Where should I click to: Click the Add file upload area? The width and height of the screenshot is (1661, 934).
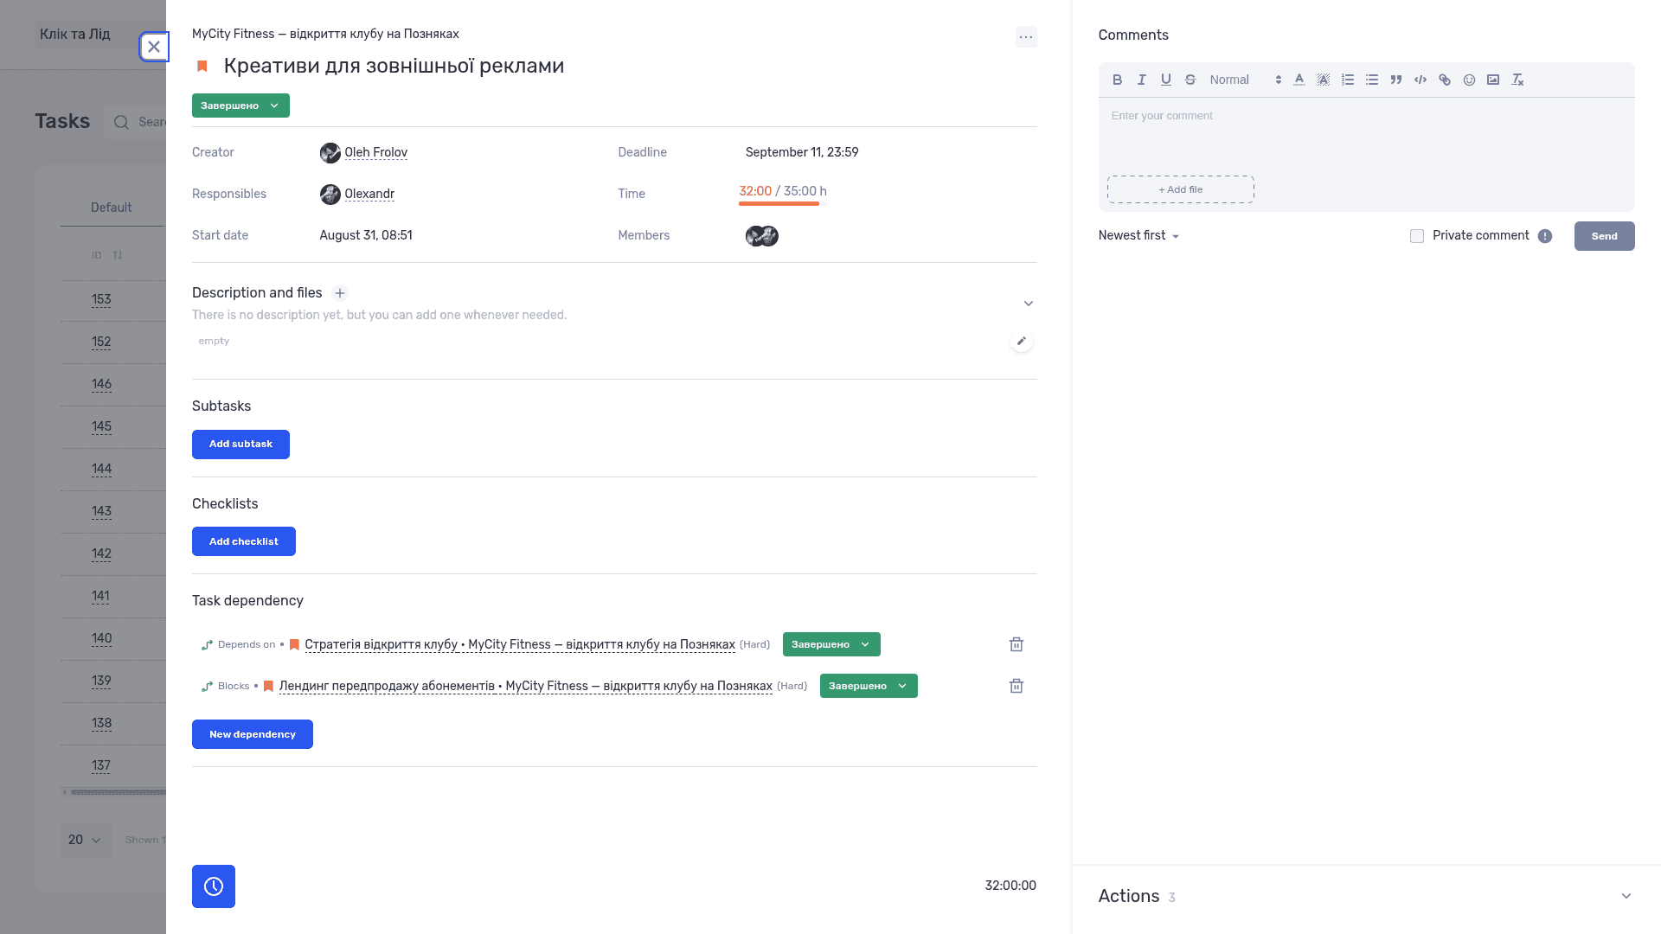(x=1180, y=189)
